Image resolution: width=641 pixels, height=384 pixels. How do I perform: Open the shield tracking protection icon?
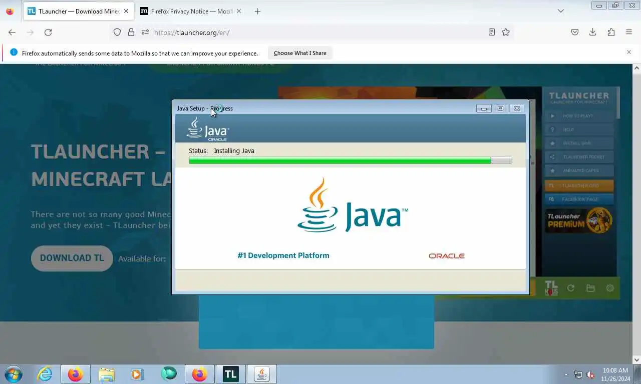(117, 32)
